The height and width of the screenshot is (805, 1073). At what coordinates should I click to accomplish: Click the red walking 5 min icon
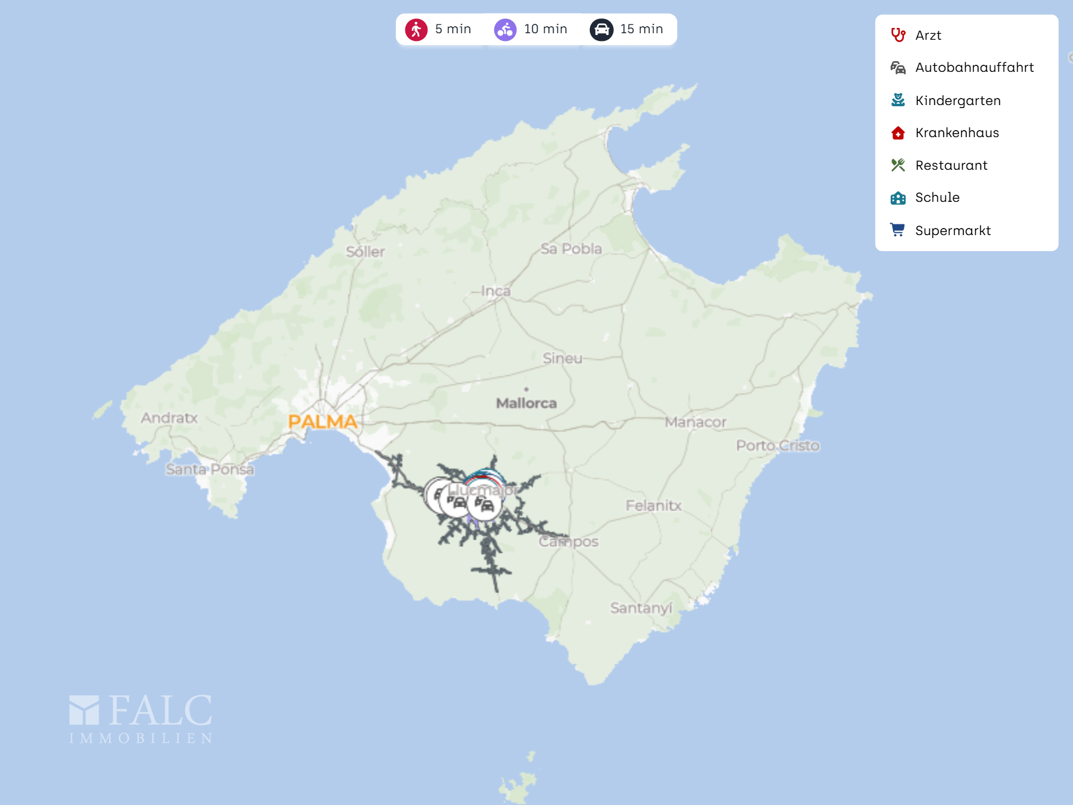click(416, 30)
